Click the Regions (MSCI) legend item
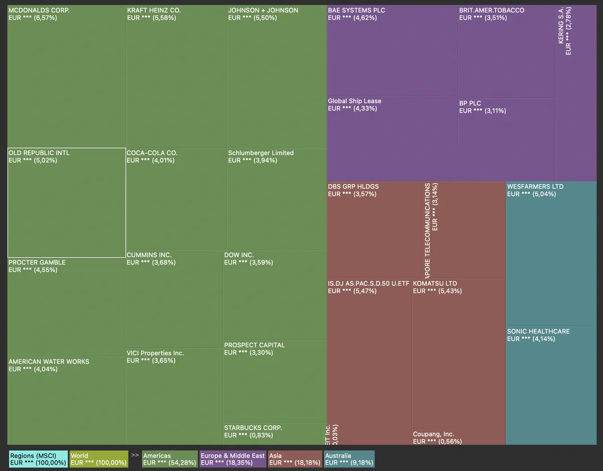This screenshot has width=603, height=471. point(38,459)
